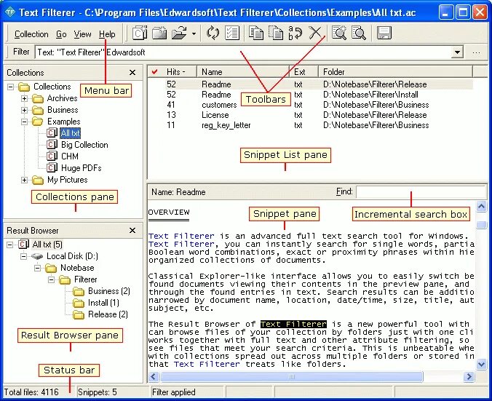This screenshot has height=401, width=492.
Task: Select the Big Collection item
Action: tap(84, 145)
